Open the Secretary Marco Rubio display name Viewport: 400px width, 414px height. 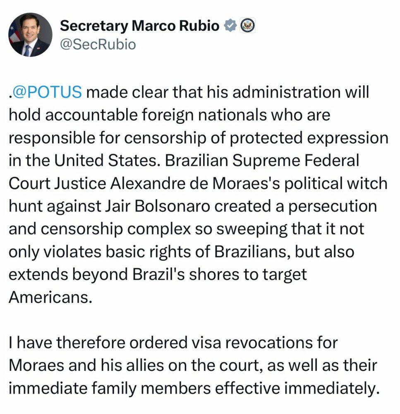click(x=139, y=26)
